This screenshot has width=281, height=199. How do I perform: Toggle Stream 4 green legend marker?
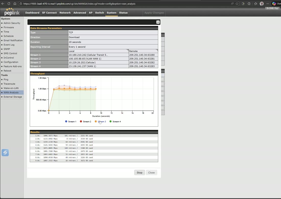coord(111,121)
